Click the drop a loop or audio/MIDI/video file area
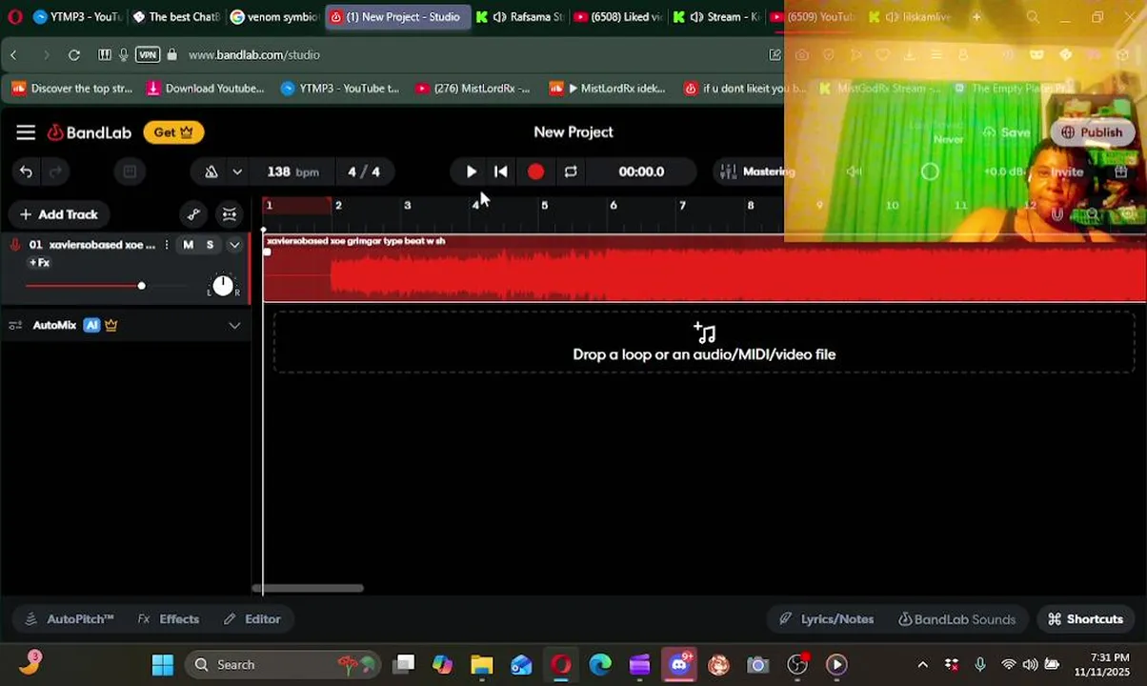Screen dimensions: 1147x686 [704, 343]
